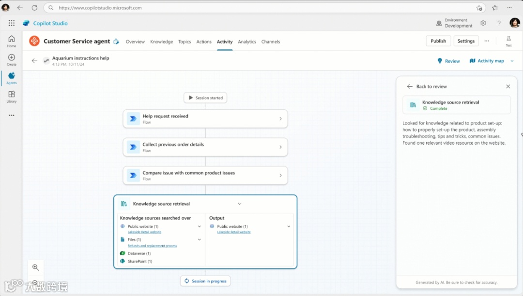Image resolution: width=523 pixels, height=296 pixels.
Task: Open Lakeside Retail website link under sources
Action: pyautogui.click(x=144, y=232)
